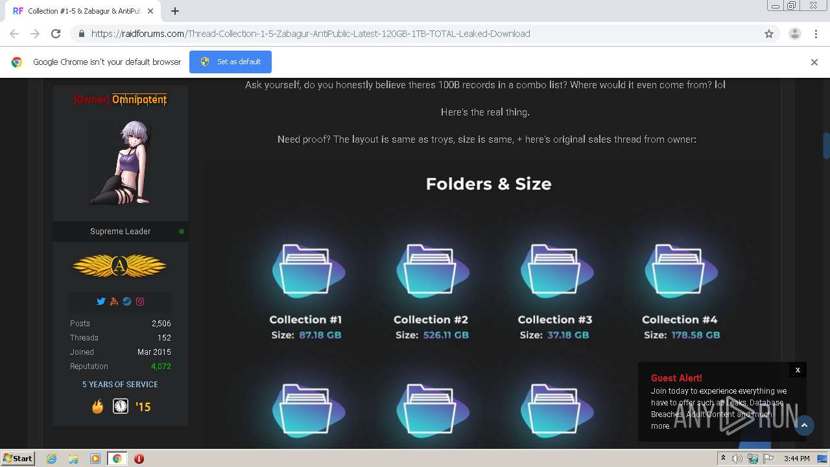Viewport: 830px width, 467px height.
Task: Restore the browser window size
Action: (792, 6)
